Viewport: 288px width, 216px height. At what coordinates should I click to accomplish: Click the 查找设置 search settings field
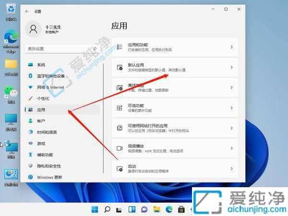(x=62, y=48)
